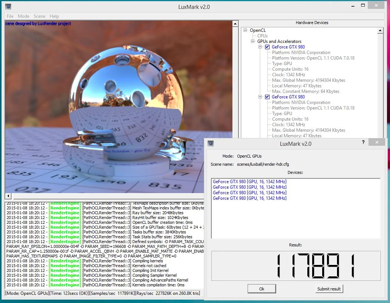Open the Scene menu
Image resolution: width=390 pixels, height=303 pixels.
click(x=40, y=16)
